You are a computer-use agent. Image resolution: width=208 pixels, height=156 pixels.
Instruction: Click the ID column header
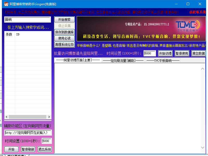click(x=33, y=35)
